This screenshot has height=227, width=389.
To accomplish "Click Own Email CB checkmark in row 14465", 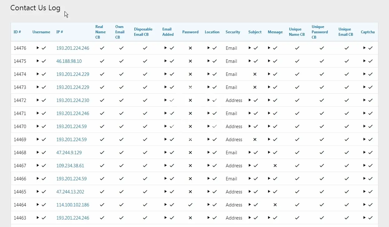I will coord(121,192).
